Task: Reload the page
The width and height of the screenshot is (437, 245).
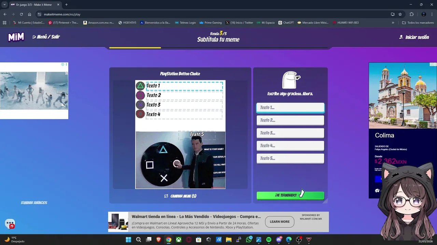Action: point(21,14)
